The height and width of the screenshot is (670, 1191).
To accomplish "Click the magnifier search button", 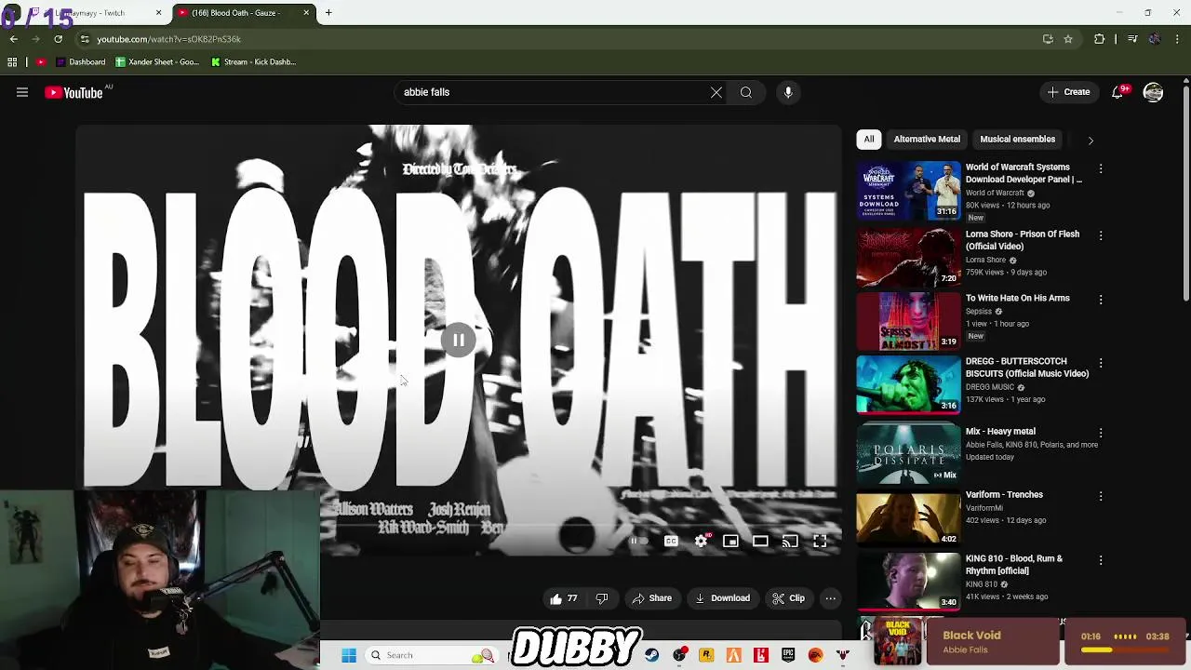I will pos(746,92).
